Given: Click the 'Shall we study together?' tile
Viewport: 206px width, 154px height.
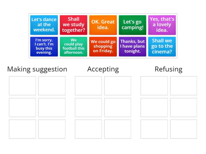Looking at the screenshot, I should pyautogui.click(x=73, y=25).
